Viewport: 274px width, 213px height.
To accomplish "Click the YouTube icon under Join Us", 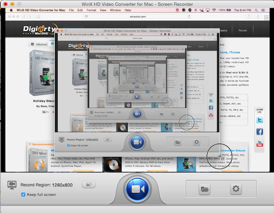I will pyautogui.click(x=259, y=143).
